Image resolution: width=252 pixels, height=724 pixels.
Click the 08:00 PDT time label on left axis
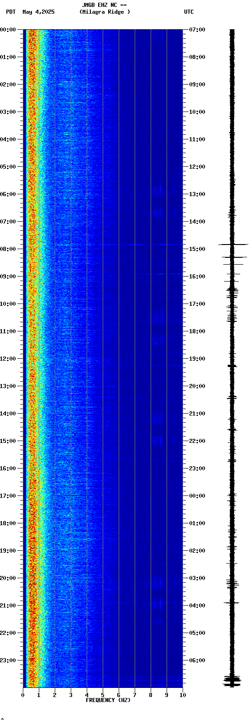click(x=8, y=249)
